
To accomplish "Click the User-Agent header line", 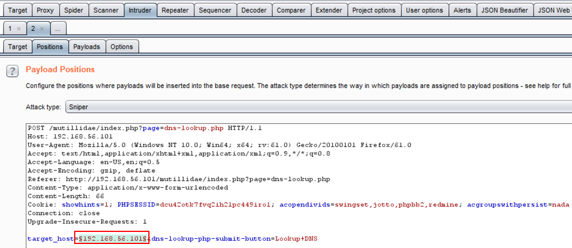I will [219, 145].
